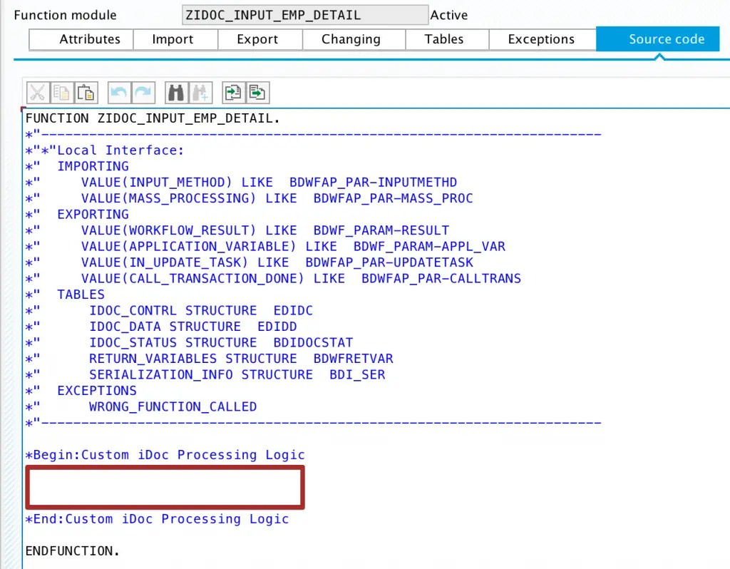Paste code using the Paste icon
Image resolution: width=730 pixels, height=569 pixels.
[86, 92]
